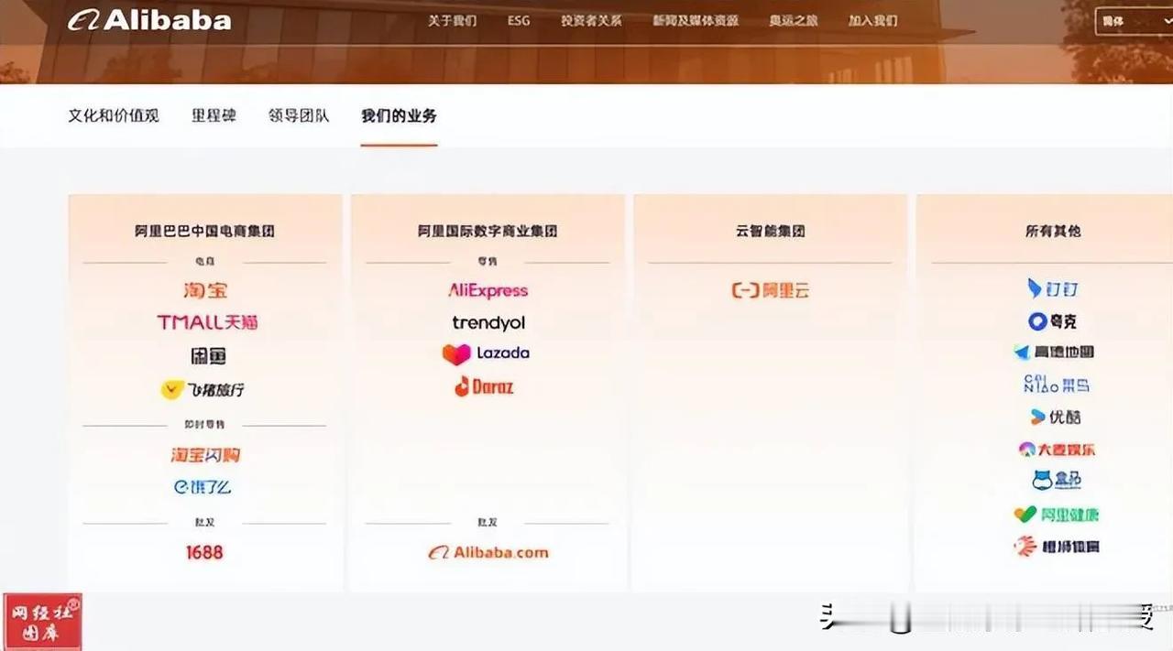Open the 优酷 logo
Image resolution: width=1173 pixels, height=651 pixels.
(1055, 417)
